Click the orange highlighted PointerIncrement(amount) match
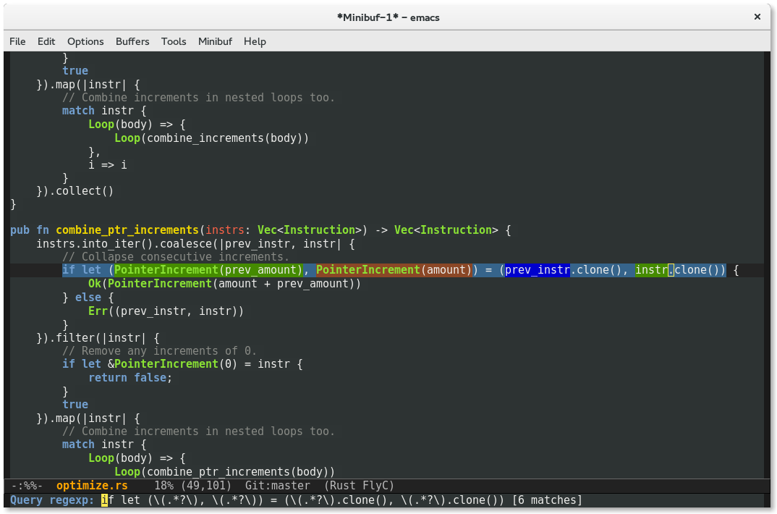Image resolution: width=777 pixels, height=514 pixels. coord(394,270)
